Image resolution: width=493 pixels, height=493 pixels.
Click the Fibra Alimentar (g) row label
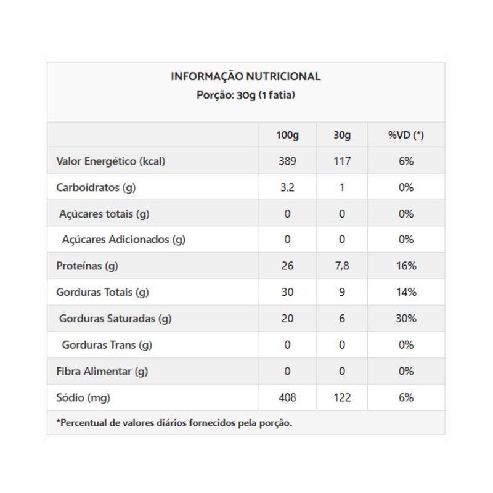[102, 372]
